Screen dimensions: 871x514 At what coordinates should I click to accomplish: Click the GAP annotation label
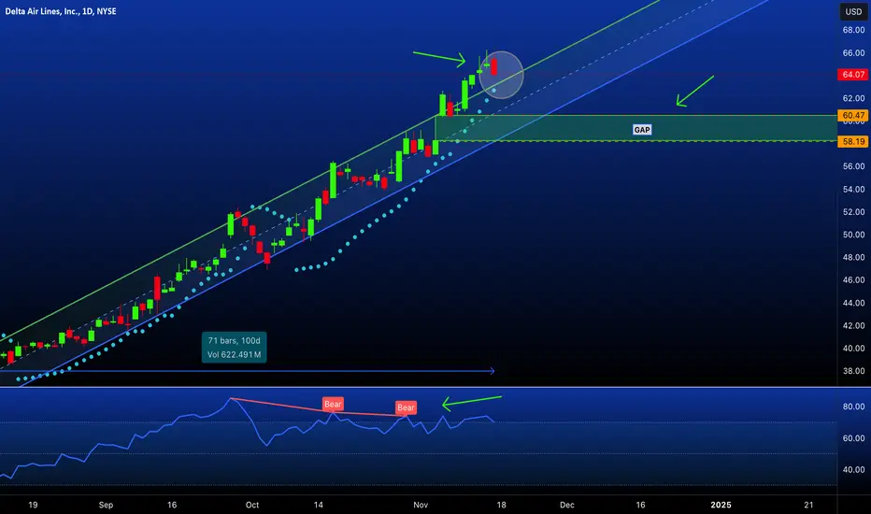point(642,130)
